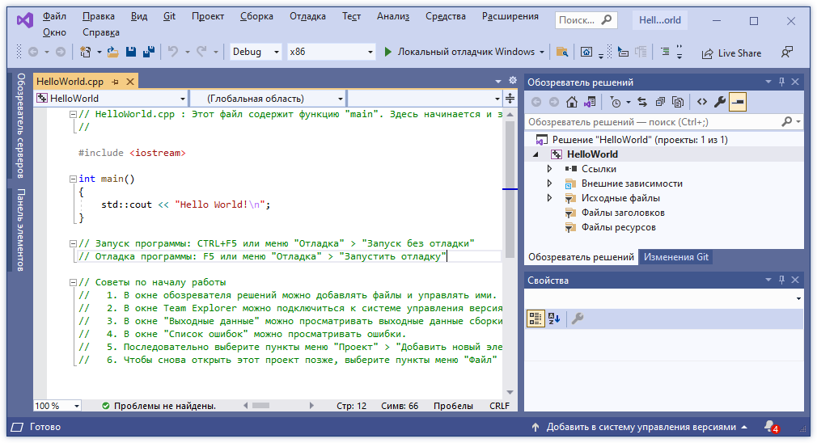Open the wrench Properties icon in Solution Explorer
The image size is (817, 443).
click(x=719, y=102)
